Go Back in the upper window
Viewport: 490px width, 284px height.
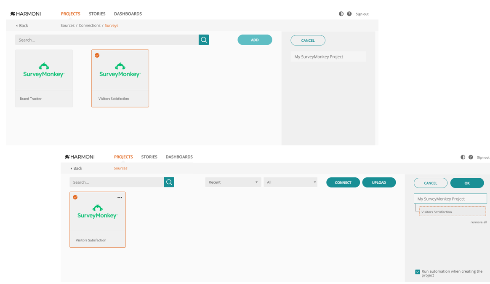(22, 26)
